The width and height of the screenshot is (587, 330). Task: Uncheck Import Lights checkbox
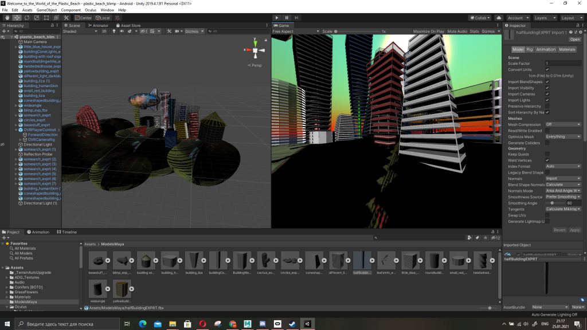(x=547, y=100)
